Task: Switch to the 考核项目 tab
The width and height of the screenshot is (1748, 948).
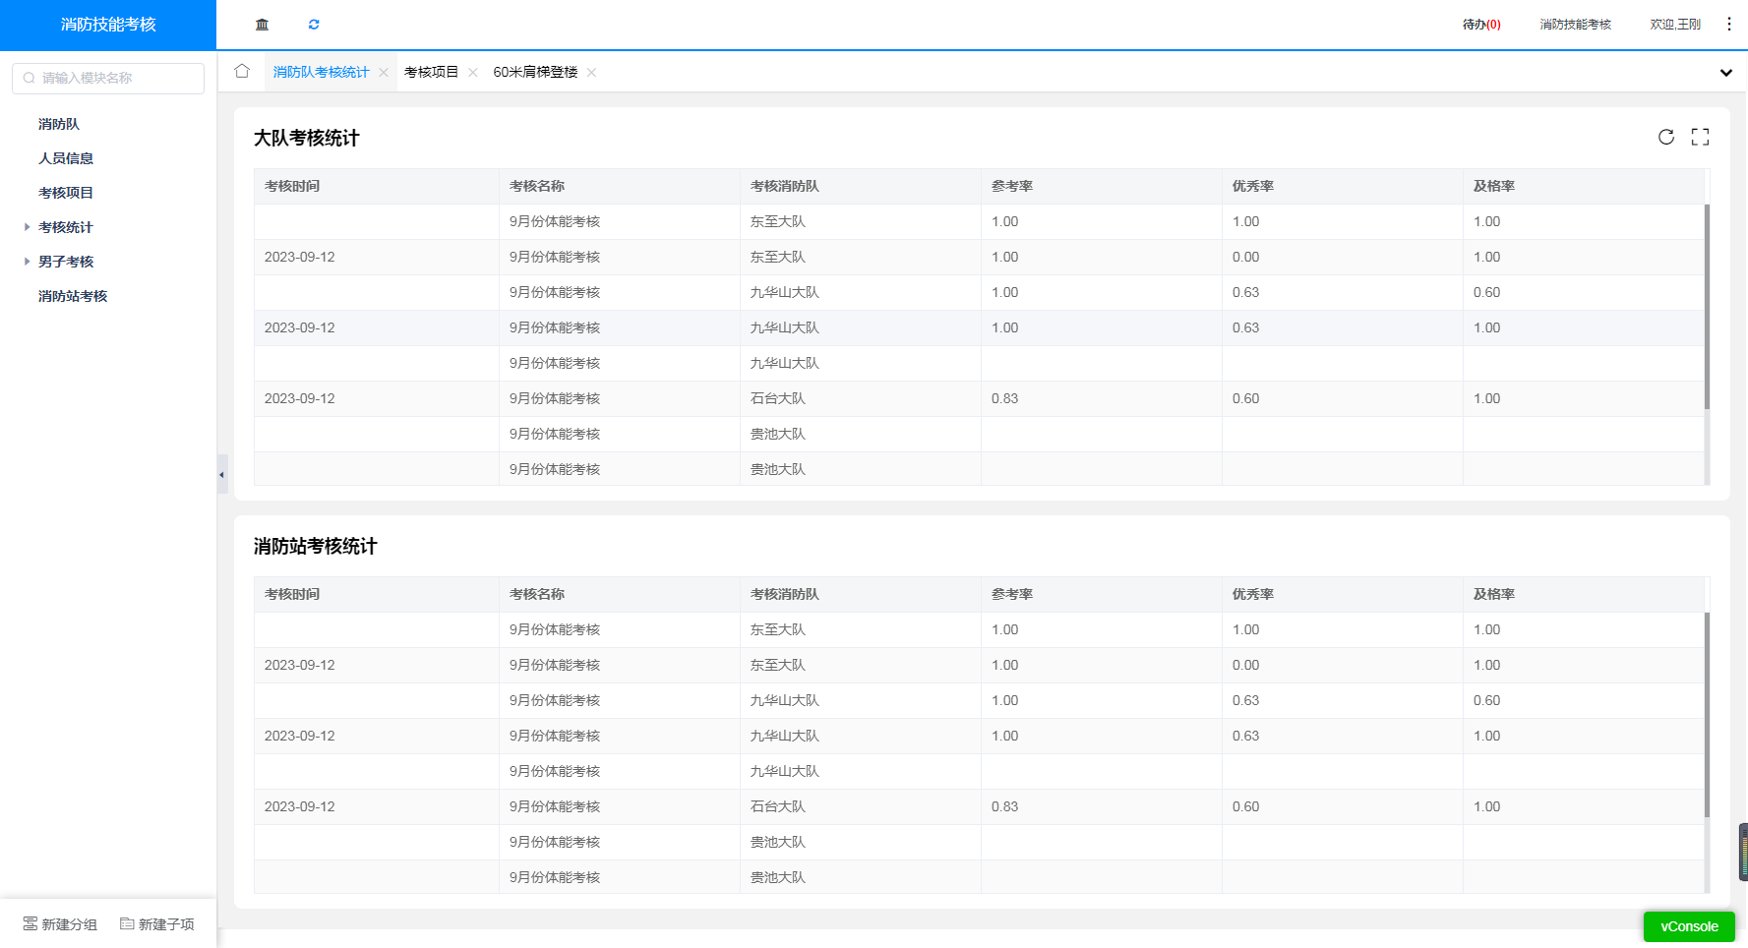Action: (x=431, y=73)
